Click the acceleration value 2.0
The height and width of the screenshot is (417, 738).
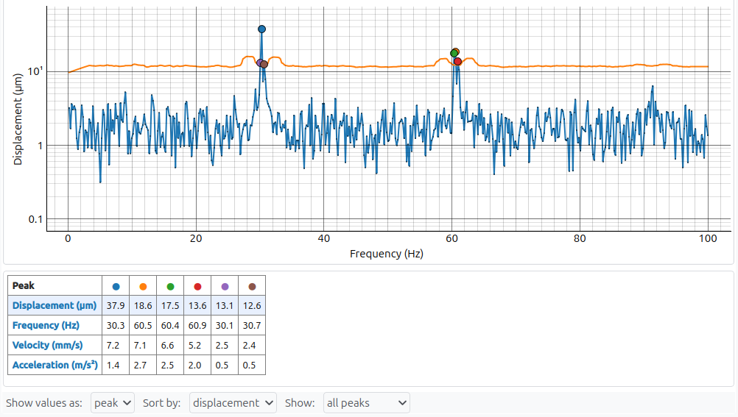195,365
